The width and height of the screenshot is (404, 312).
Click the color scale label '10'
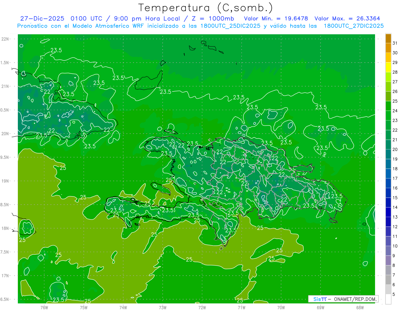[x=395, y=246]
